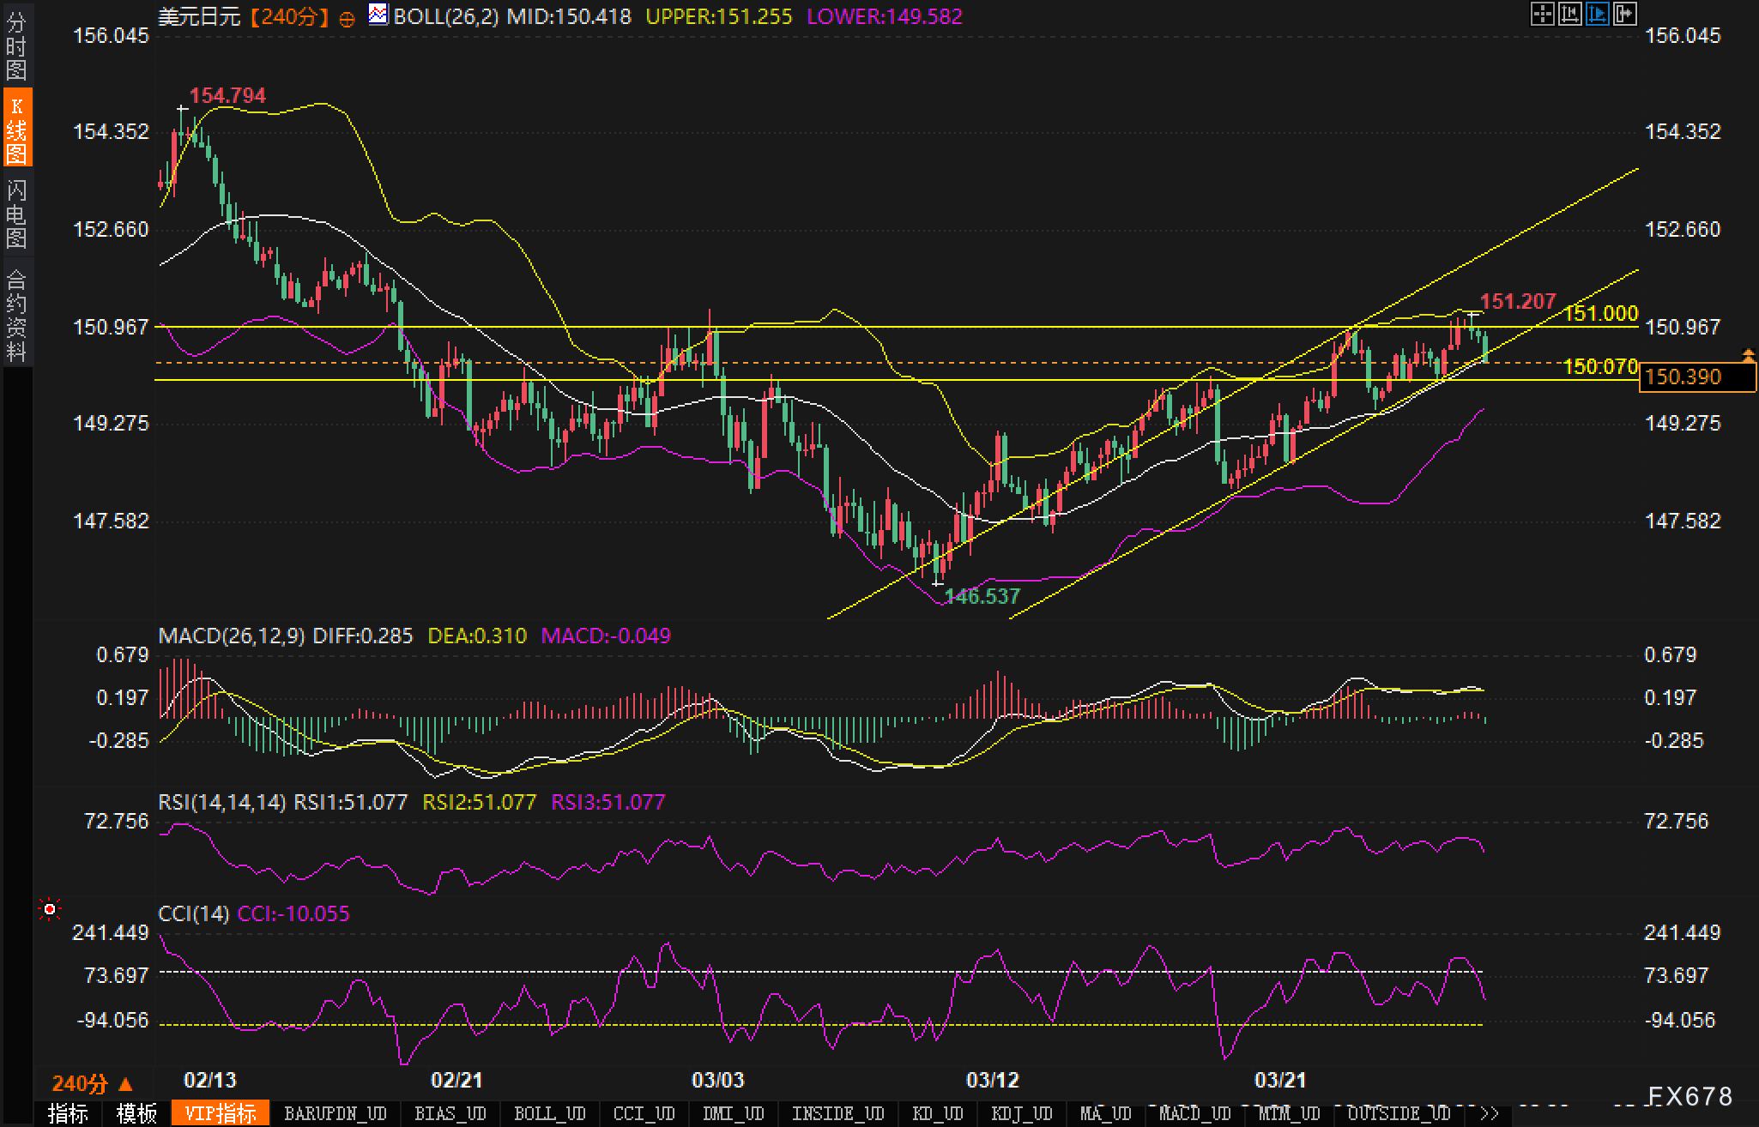The image size is (1759, 1127).
Task: Toggle the blue auto-scroll chart icon
Action: point(1597,14)
